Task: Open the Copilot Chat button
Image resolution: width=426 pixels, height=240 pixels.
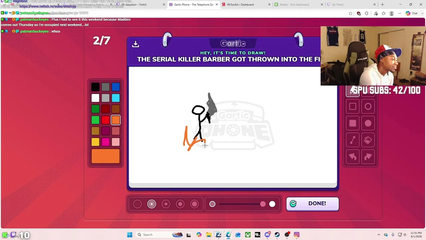Action: pyautogui.click(x=412, y=13)
